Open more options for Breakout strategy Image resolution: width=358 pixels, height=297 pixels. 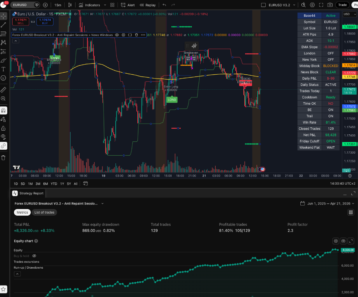tap(143, 35)
